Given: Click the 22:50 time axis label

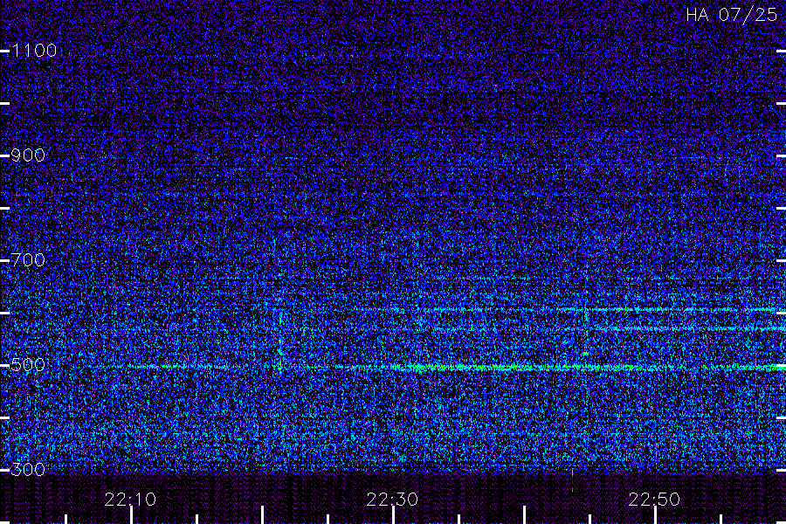Looking at the screenshot, I should 654,500.
